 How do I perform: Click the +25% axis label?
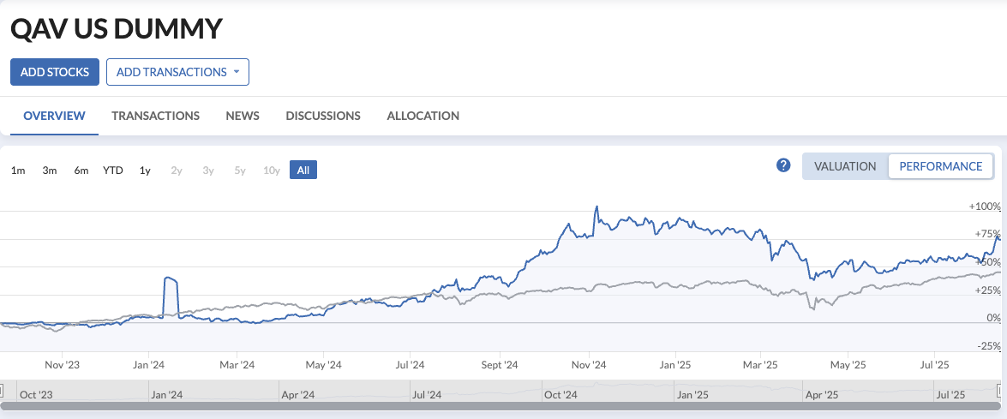[988, 290]
